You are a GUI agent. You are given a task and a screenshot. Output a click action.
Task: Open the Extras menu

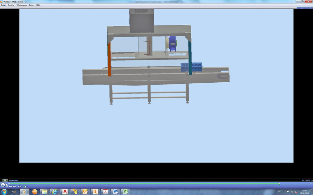(x=32, y=5)
